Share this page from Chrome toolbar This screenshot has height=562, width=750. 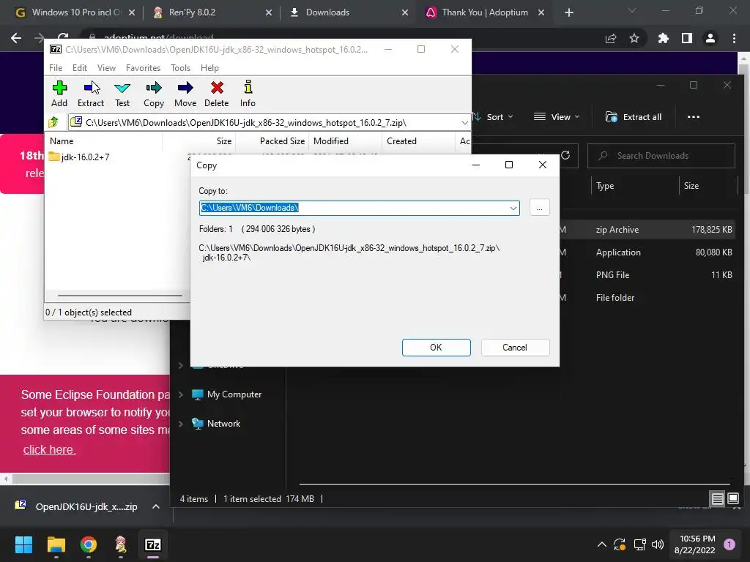(611, 38)
